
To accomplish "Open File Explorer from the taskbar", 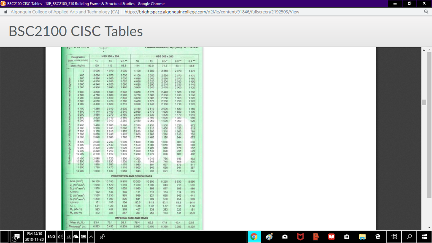I will (362, 237).
